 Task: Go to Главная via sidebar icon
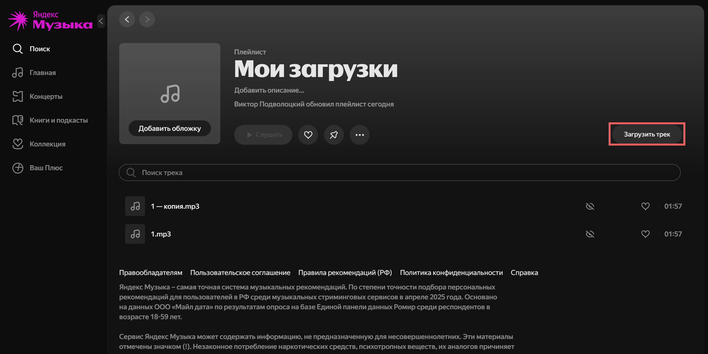coord(42,72)
